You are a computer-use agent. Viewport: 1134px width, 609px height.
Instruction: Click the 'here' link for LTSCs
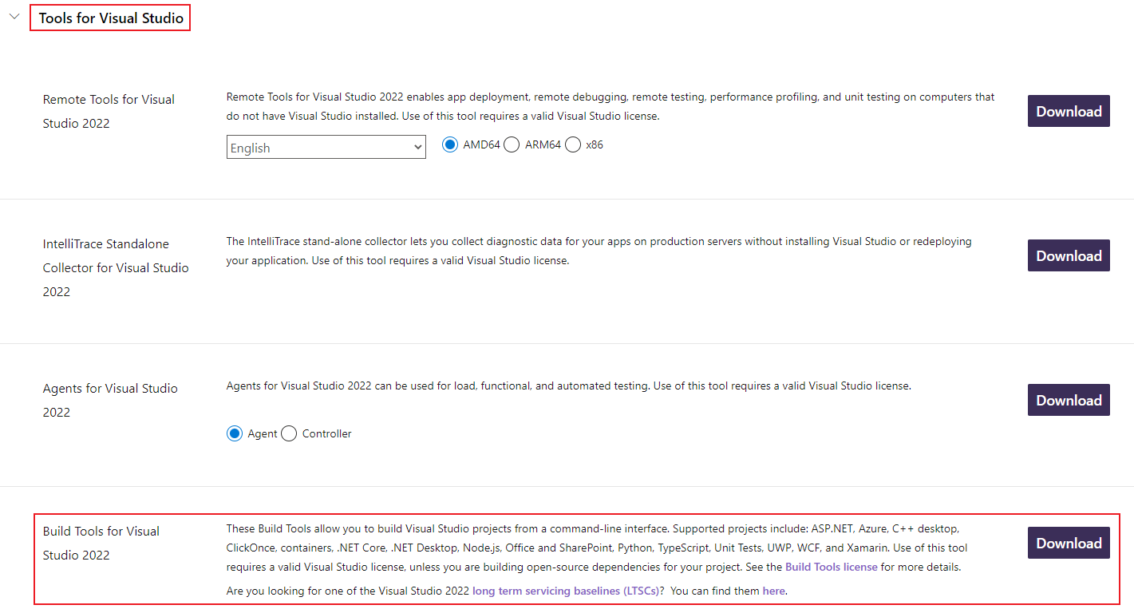tap(773, 591)
